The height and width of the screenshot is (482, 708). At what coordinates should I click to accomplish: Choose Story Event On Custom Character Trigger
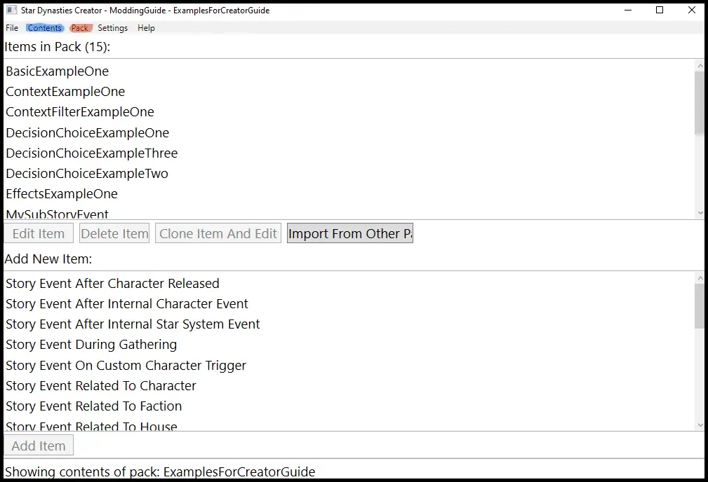[x=349, y=365]
